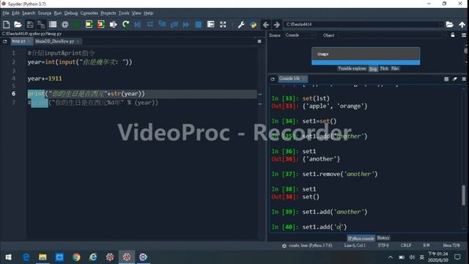
Task: Click the console vertical scrollbar thumb
Action: click(x=464, y=195)
